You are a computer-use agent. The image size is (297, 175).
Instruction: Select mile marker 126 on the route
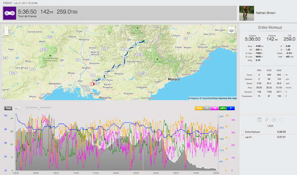[103, 79]
